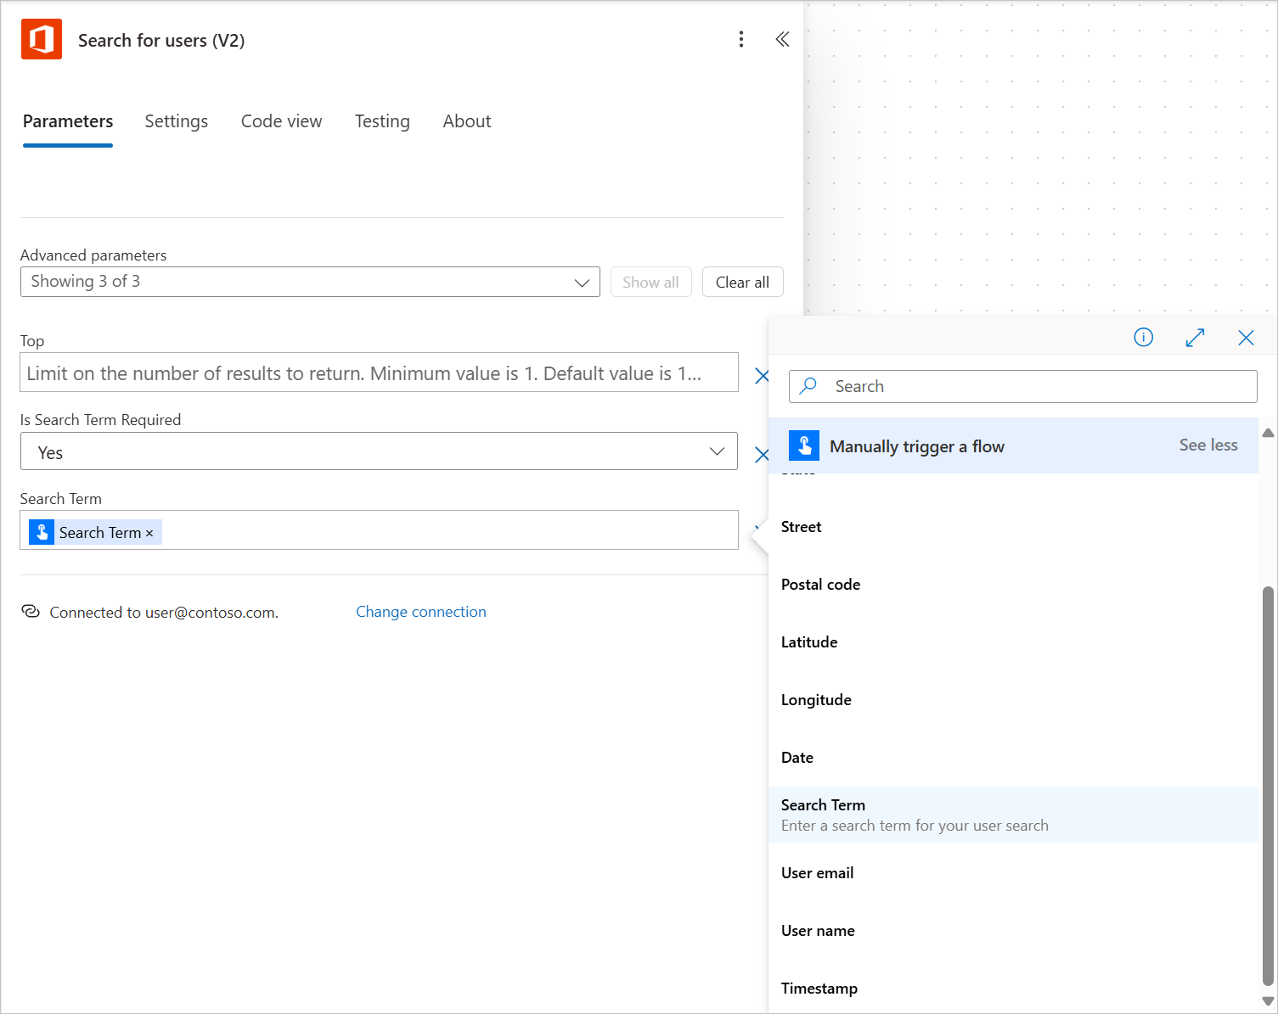
Task: Click the Change connection link
Action: 421,612
